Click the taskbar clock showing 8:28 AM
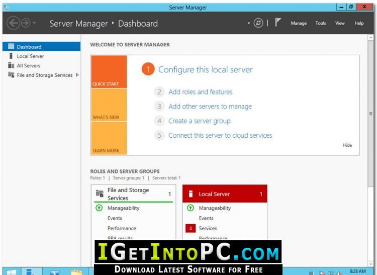Image resolution: width=377 pixels, height=275 pixels. [357, 271]
